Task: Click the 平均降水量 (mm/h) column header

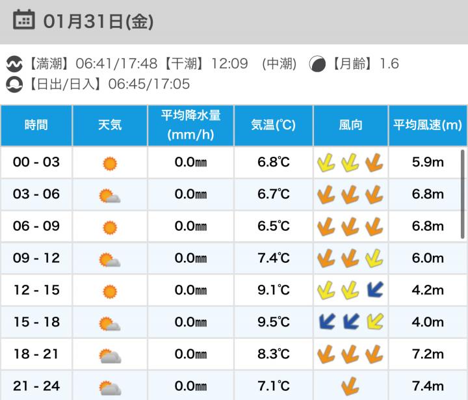Action: pos(190,125)
